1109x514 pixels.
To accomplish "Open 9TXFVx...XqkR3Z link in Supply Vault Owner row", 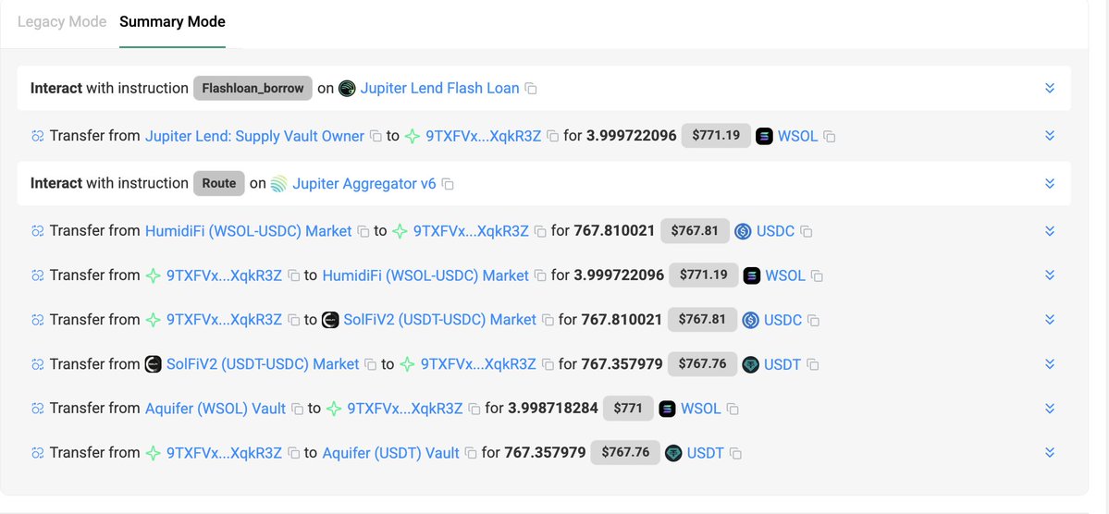I will point(483,136).
